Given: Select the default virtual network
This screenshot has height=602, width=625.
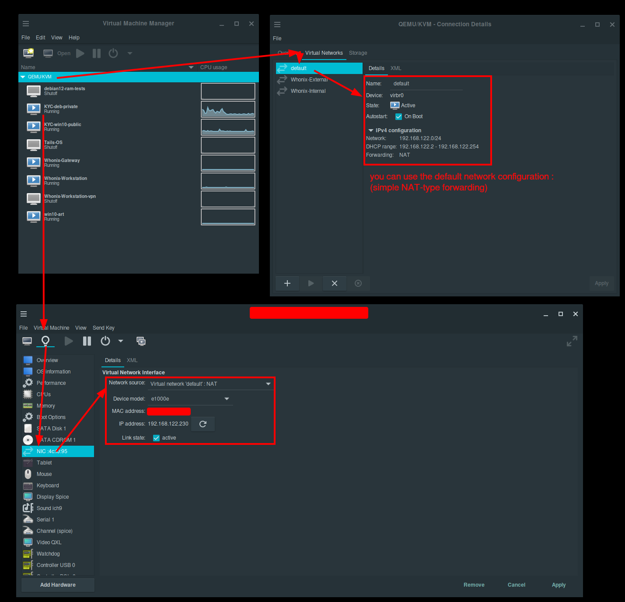Looking at the screenshot, I should (319, 68).
